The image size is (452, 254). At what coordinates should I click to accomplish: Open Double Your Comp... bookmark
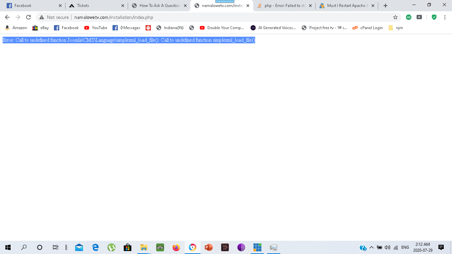click(x=222, y=28)
